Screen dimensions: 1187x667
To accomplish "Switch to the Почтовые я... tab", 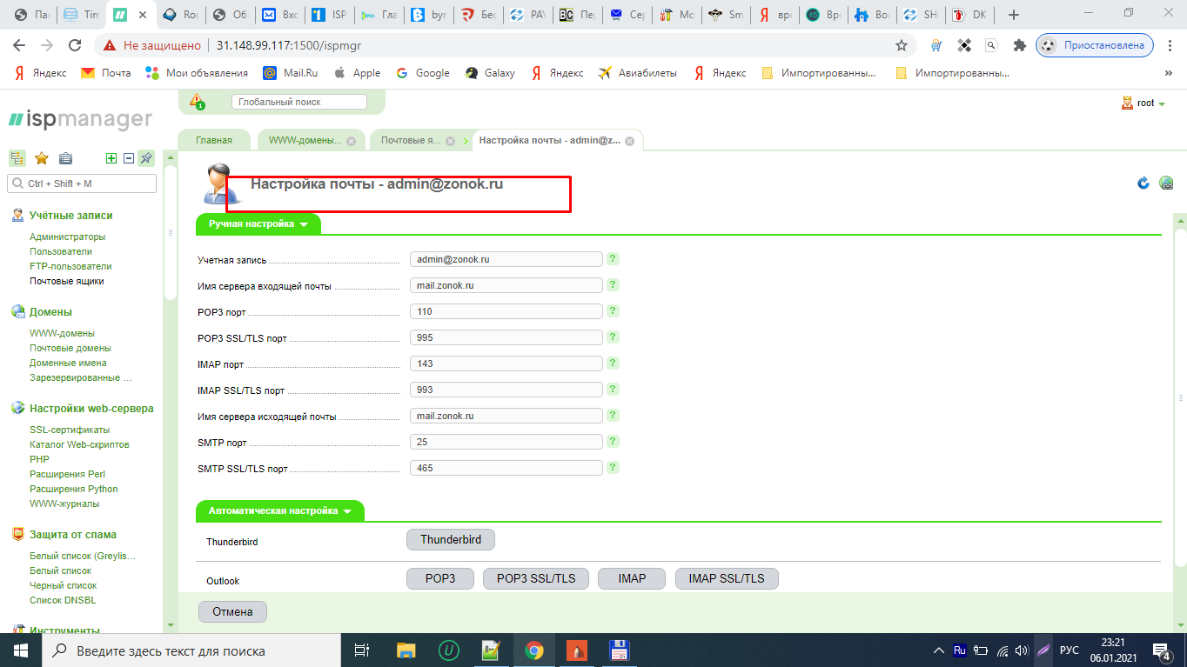I will click(x=410, y=140).
